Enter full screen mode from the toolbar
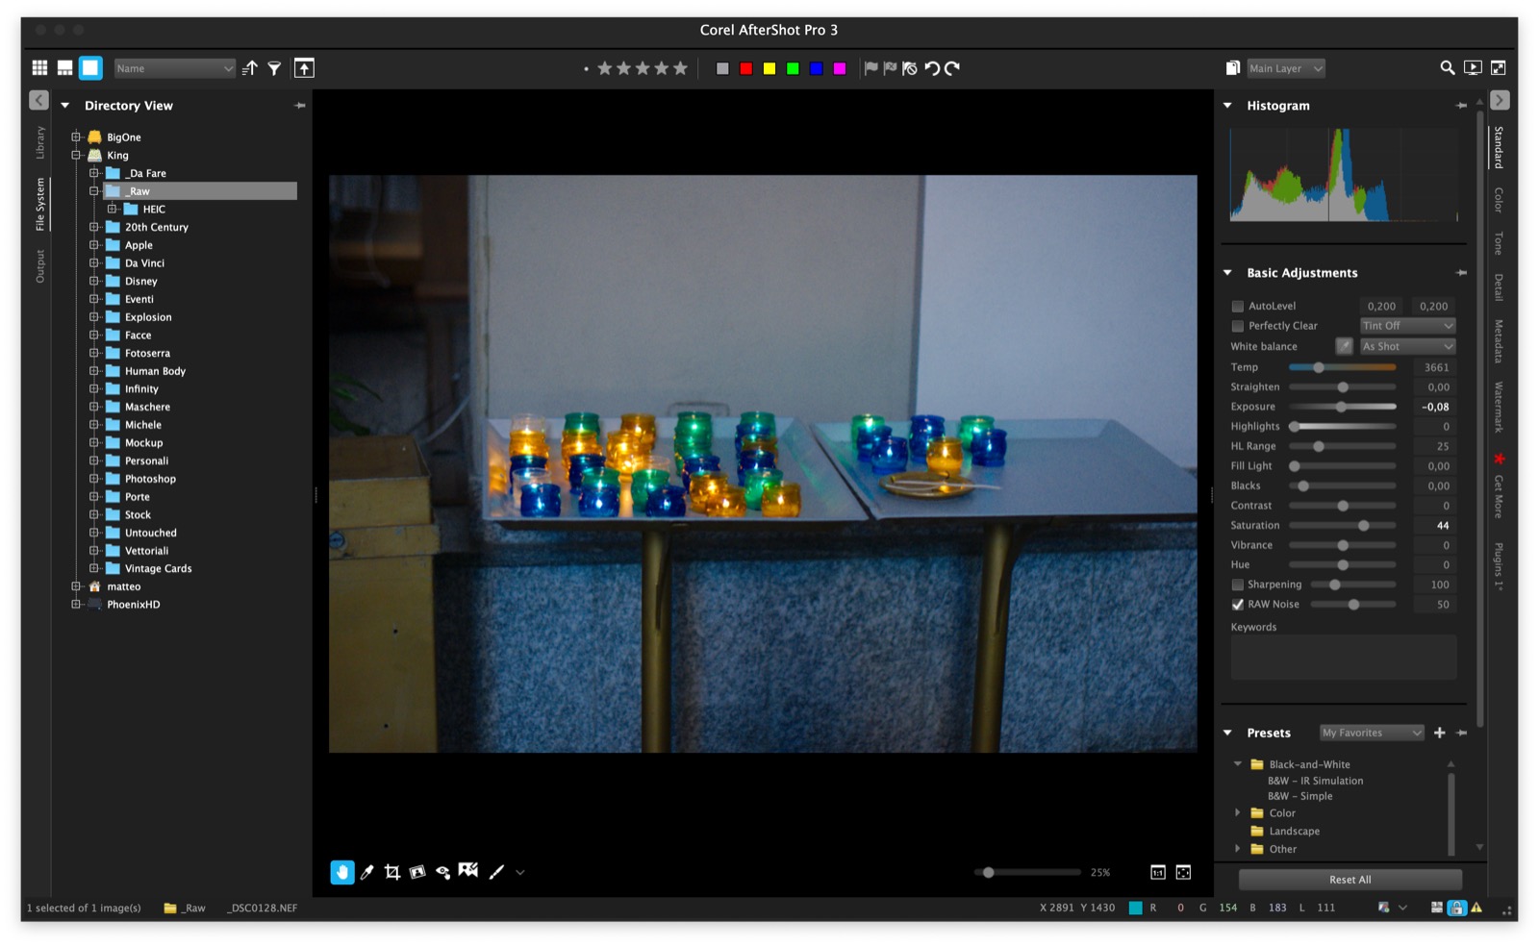Image resolution: width=1539 pixels, height=946 pixels. (x=1499, y=68)
